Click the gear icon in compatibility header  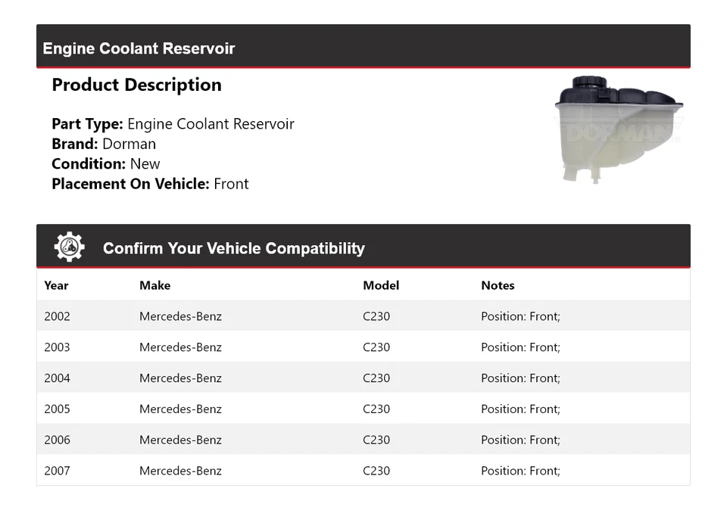tap(69, 247)
